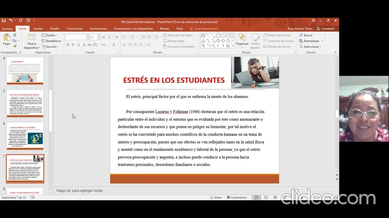Click the Redo/Repeat icon
This screenshot has width=389, height=218.
pyautogui.click(x=21, y=20)
